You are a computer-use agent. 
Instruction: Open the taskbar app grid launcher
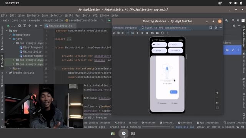pyautogui.click(x=113, y=133)
